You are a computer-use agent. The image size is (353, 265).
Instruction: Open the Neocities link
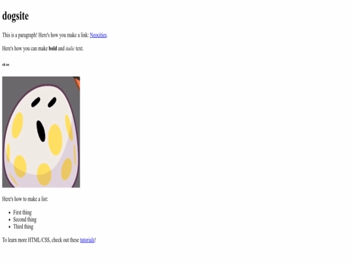[98, 35]
